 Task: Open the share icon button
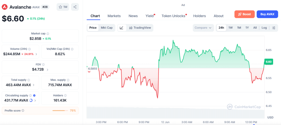75,7
